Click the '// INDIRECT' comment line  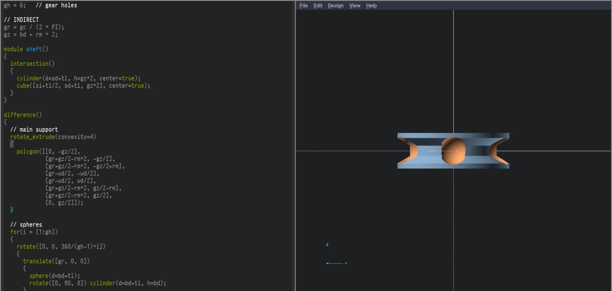point(22,20)
